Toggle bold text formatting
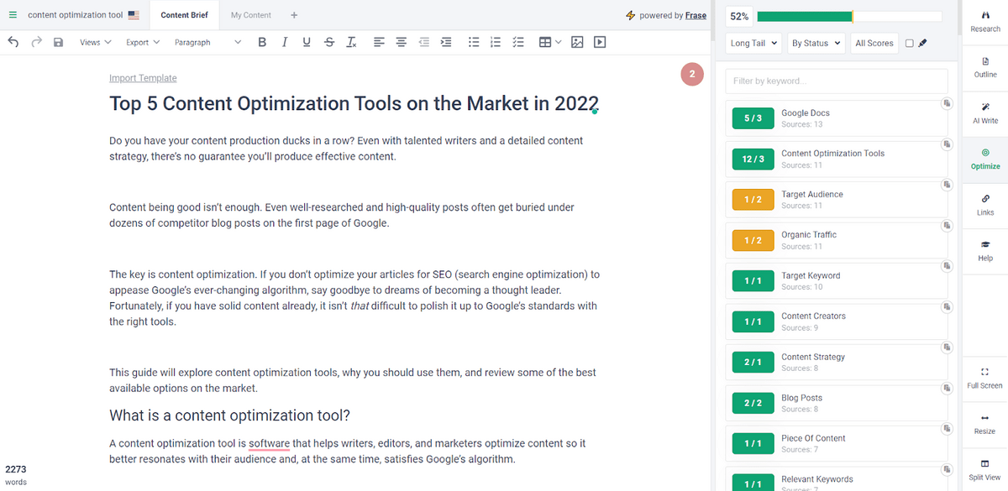This screenshot has height=491, width=1008. click(262, 42)
